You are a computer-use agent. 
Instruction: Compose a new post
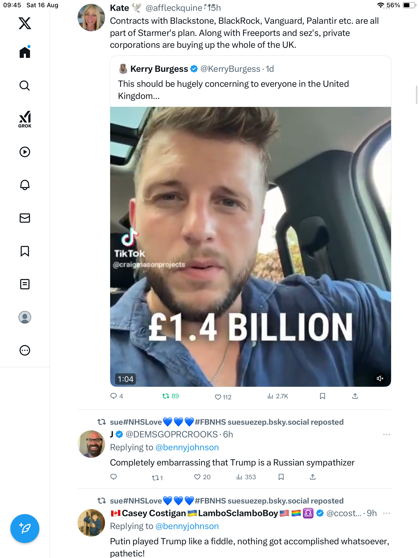pyautogui.click(x=25, y=529)
